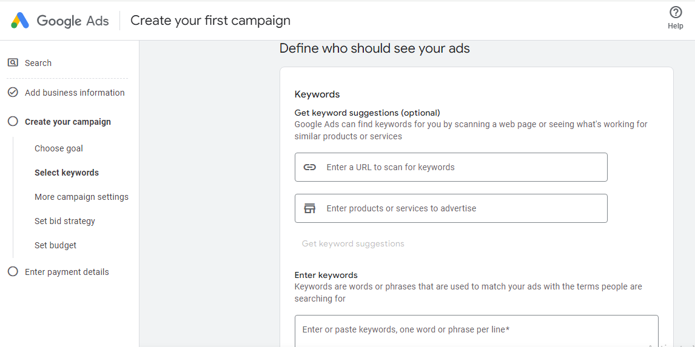Open More campaign settings step
The height and width of the screenshot is (347, 695).
point(81,197)
